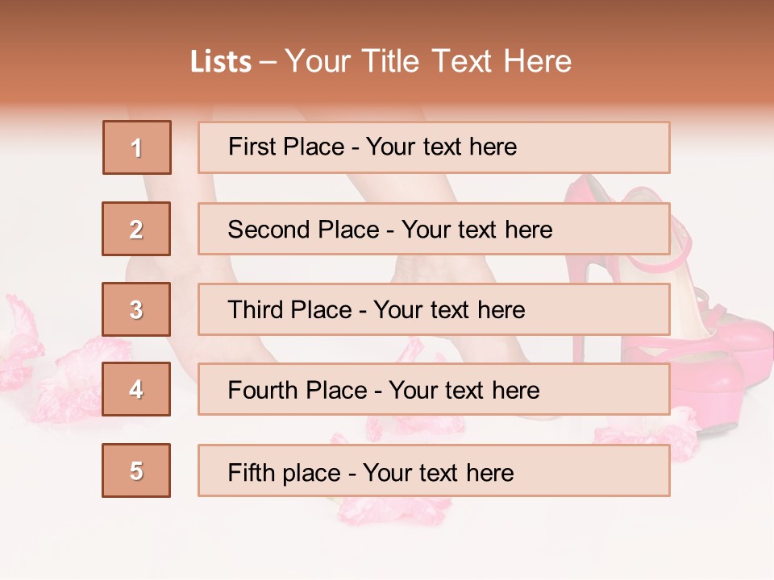Click the slide title text
This screenshot has height=580, width=774.
click(381, 61)
